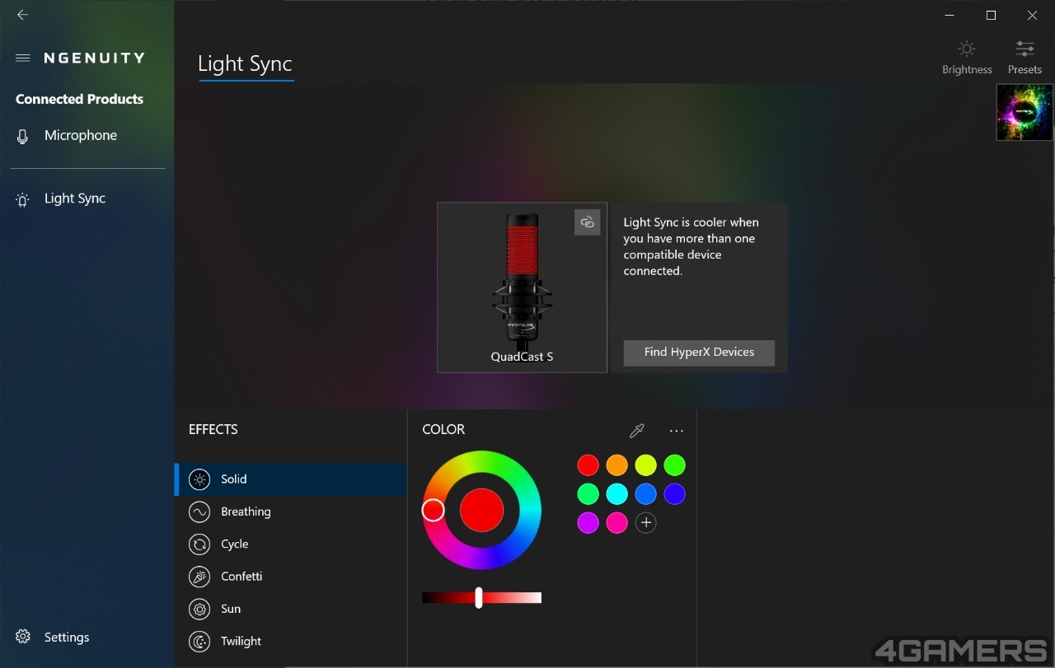Pick the Confetti effect label

coord(241,577)
